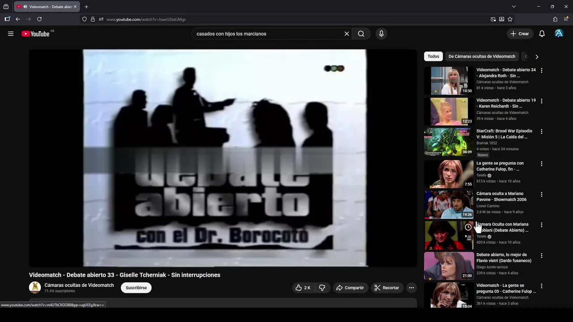This screenshot has height=322, width=573.
Task: Open options for Mariana Fabbiani video
Action: click(x=542, y=225)
